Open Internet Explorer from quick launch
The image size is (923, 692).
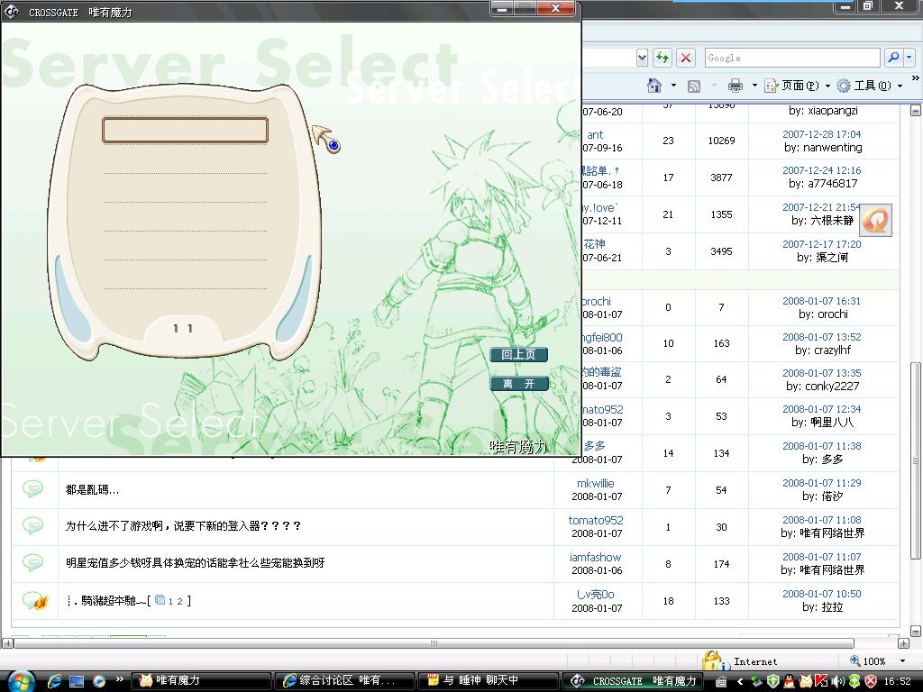pyautogui.click(x=54, y=681)
